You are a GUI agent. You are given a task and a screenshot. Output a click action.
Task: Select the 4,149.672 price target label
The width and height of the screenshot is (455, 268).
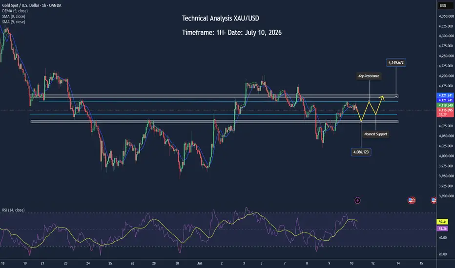pyautogui.click(x=396, y=62)
